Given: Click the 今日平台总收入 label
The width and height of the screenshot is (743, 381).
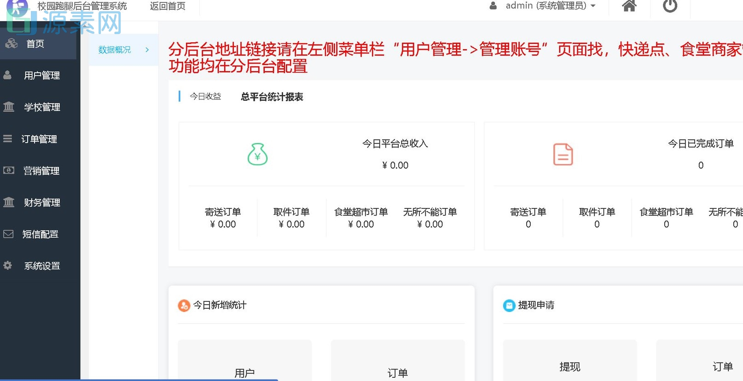Looking at the screenshot, I should (x=395, y=144).
